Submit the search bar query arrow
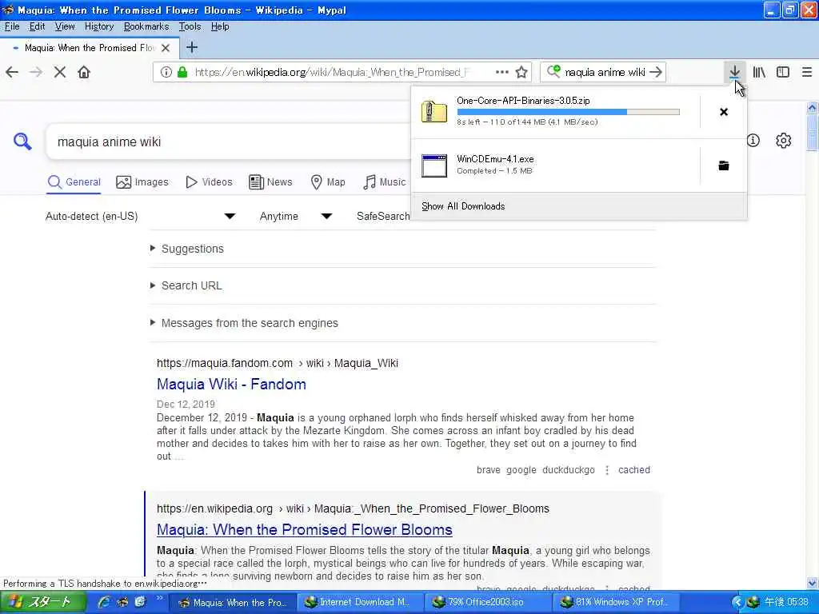Screen dimensions: 819x614 656,72
